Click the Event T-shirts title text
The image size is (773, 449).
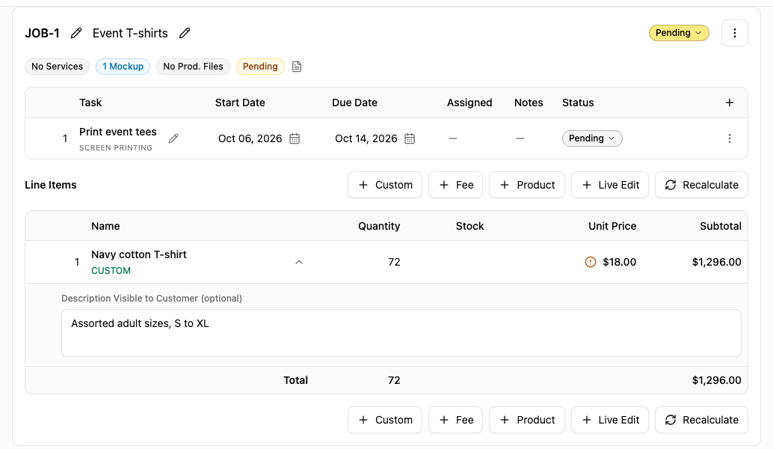coord(130,33)
